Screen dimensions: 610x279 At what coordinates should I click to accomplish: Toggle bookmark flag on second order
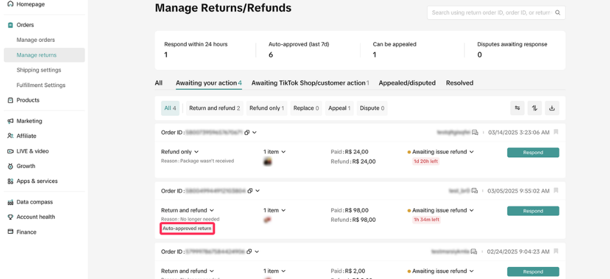pos(556,191)
